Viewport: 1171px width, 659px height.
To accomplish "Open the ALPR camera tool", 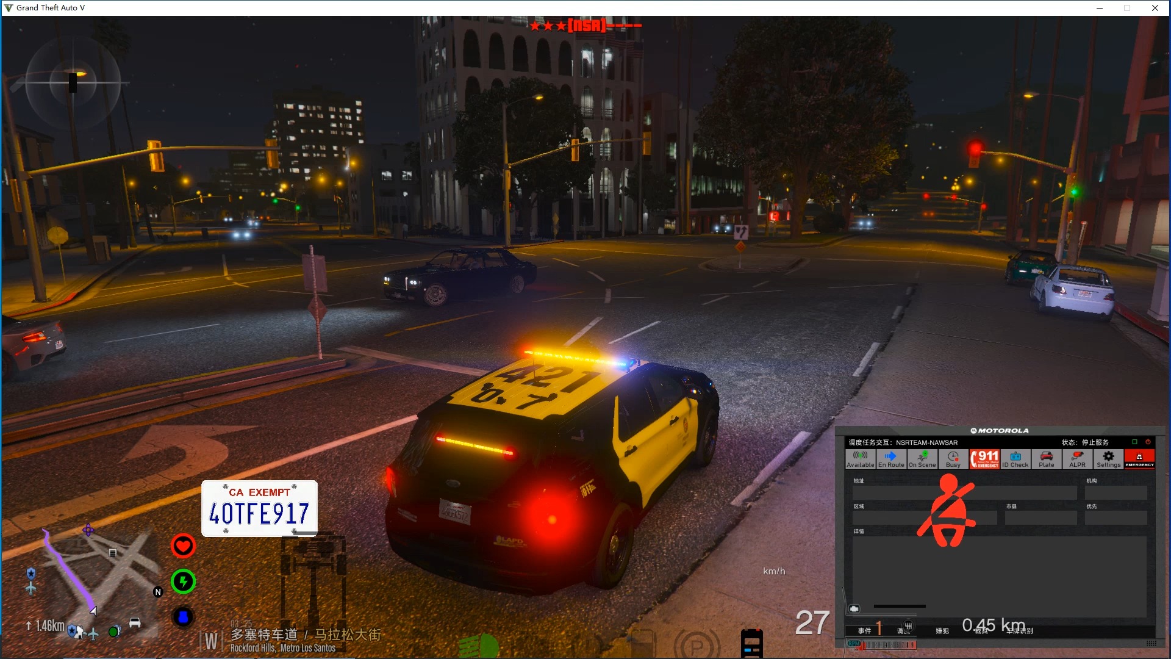I will (x=1078, y=459).
